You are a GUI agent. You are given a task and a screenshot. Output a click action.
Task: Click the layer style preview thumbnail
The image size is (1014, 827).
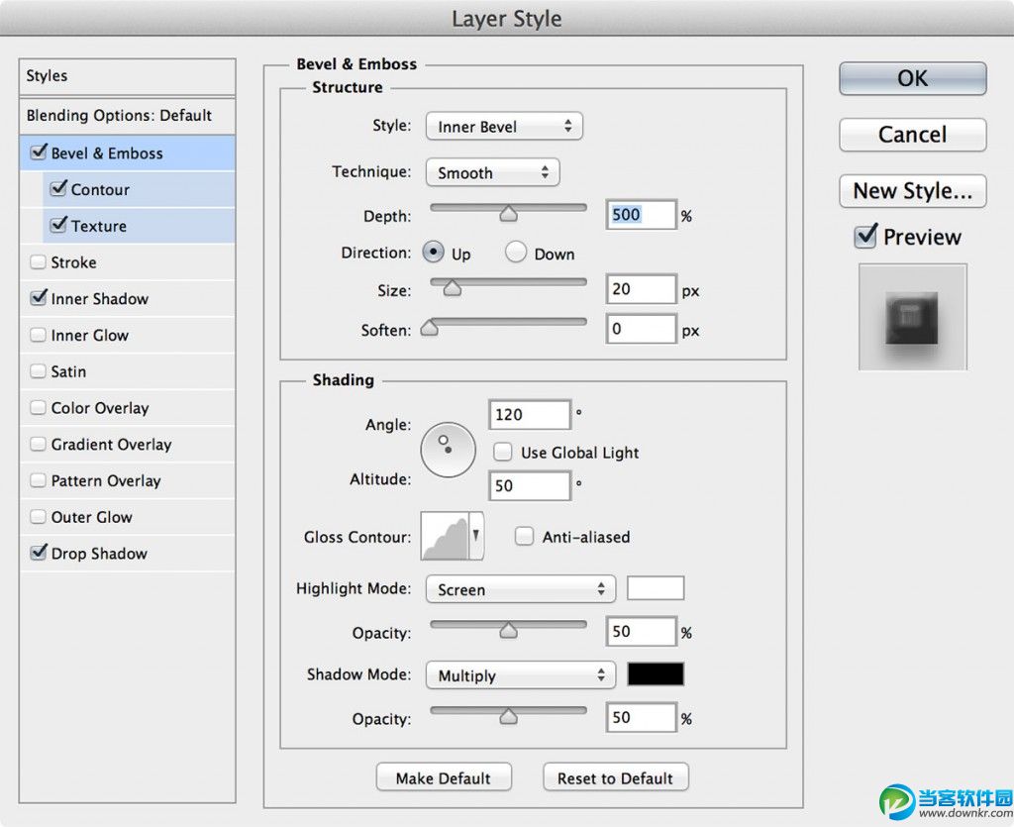(x=912, y=317)
